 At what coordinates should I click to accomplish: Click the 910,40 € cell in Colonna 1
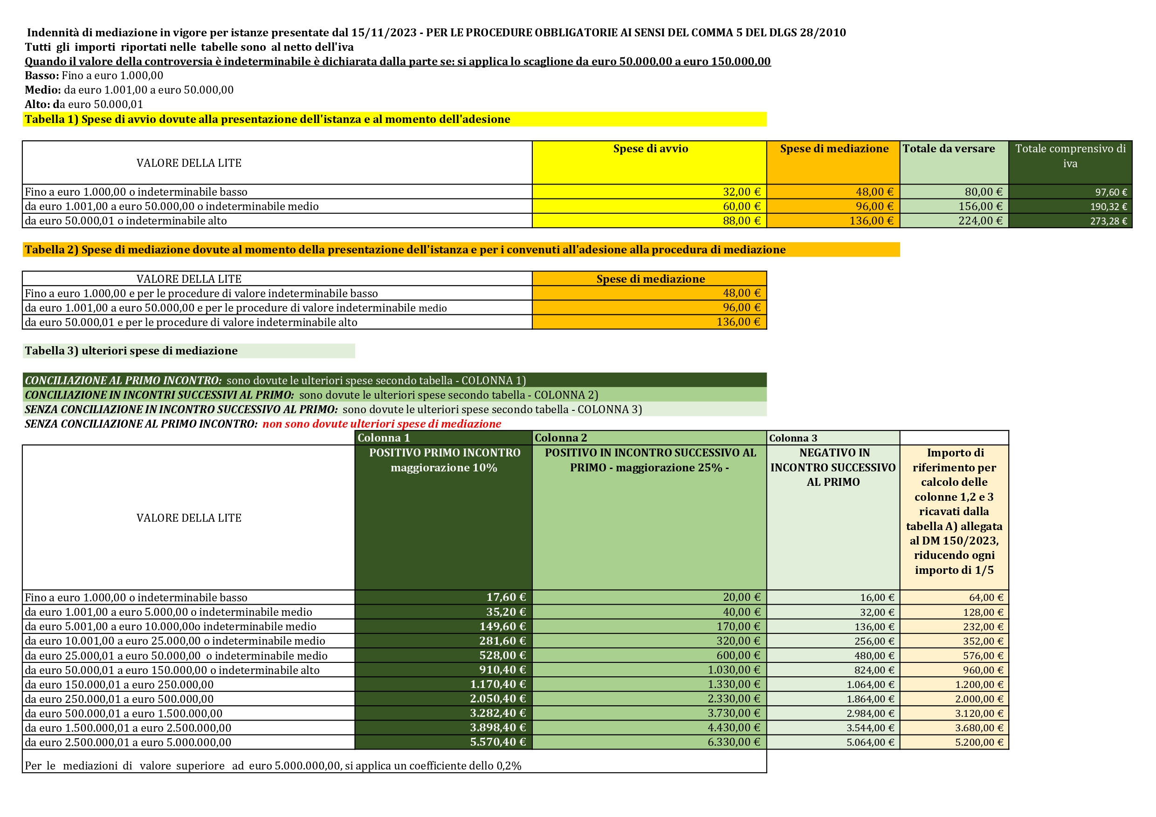click(x=444, y=670)
